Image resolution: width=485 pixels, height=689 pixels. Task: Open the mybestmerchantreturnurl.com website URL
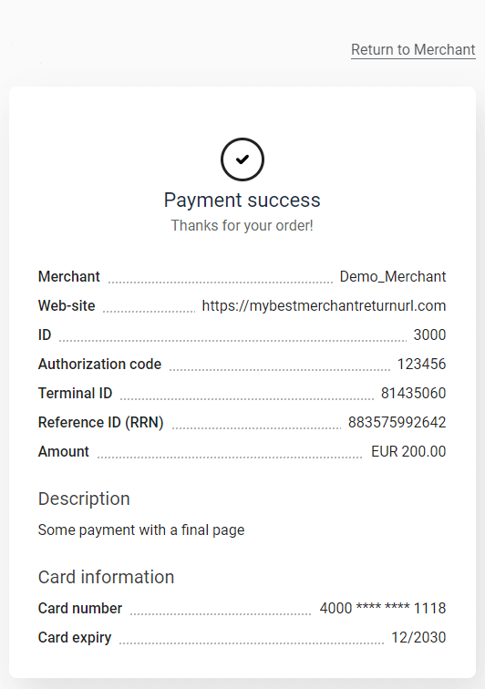tap(324, 306)
